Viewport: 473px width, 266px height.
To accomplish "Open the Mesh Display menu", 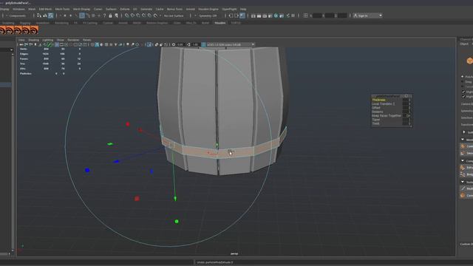I will (x=81, y=9).
